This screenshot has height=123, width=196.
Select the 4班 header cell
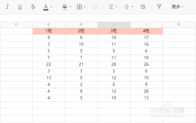pyautogui.click(x=146, y=31)
